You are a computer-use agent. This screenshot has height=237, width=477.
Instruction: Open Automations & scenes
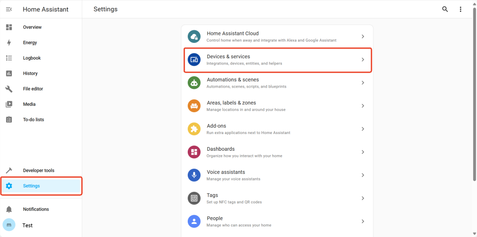pyautogui.click(x=277, y=82)
